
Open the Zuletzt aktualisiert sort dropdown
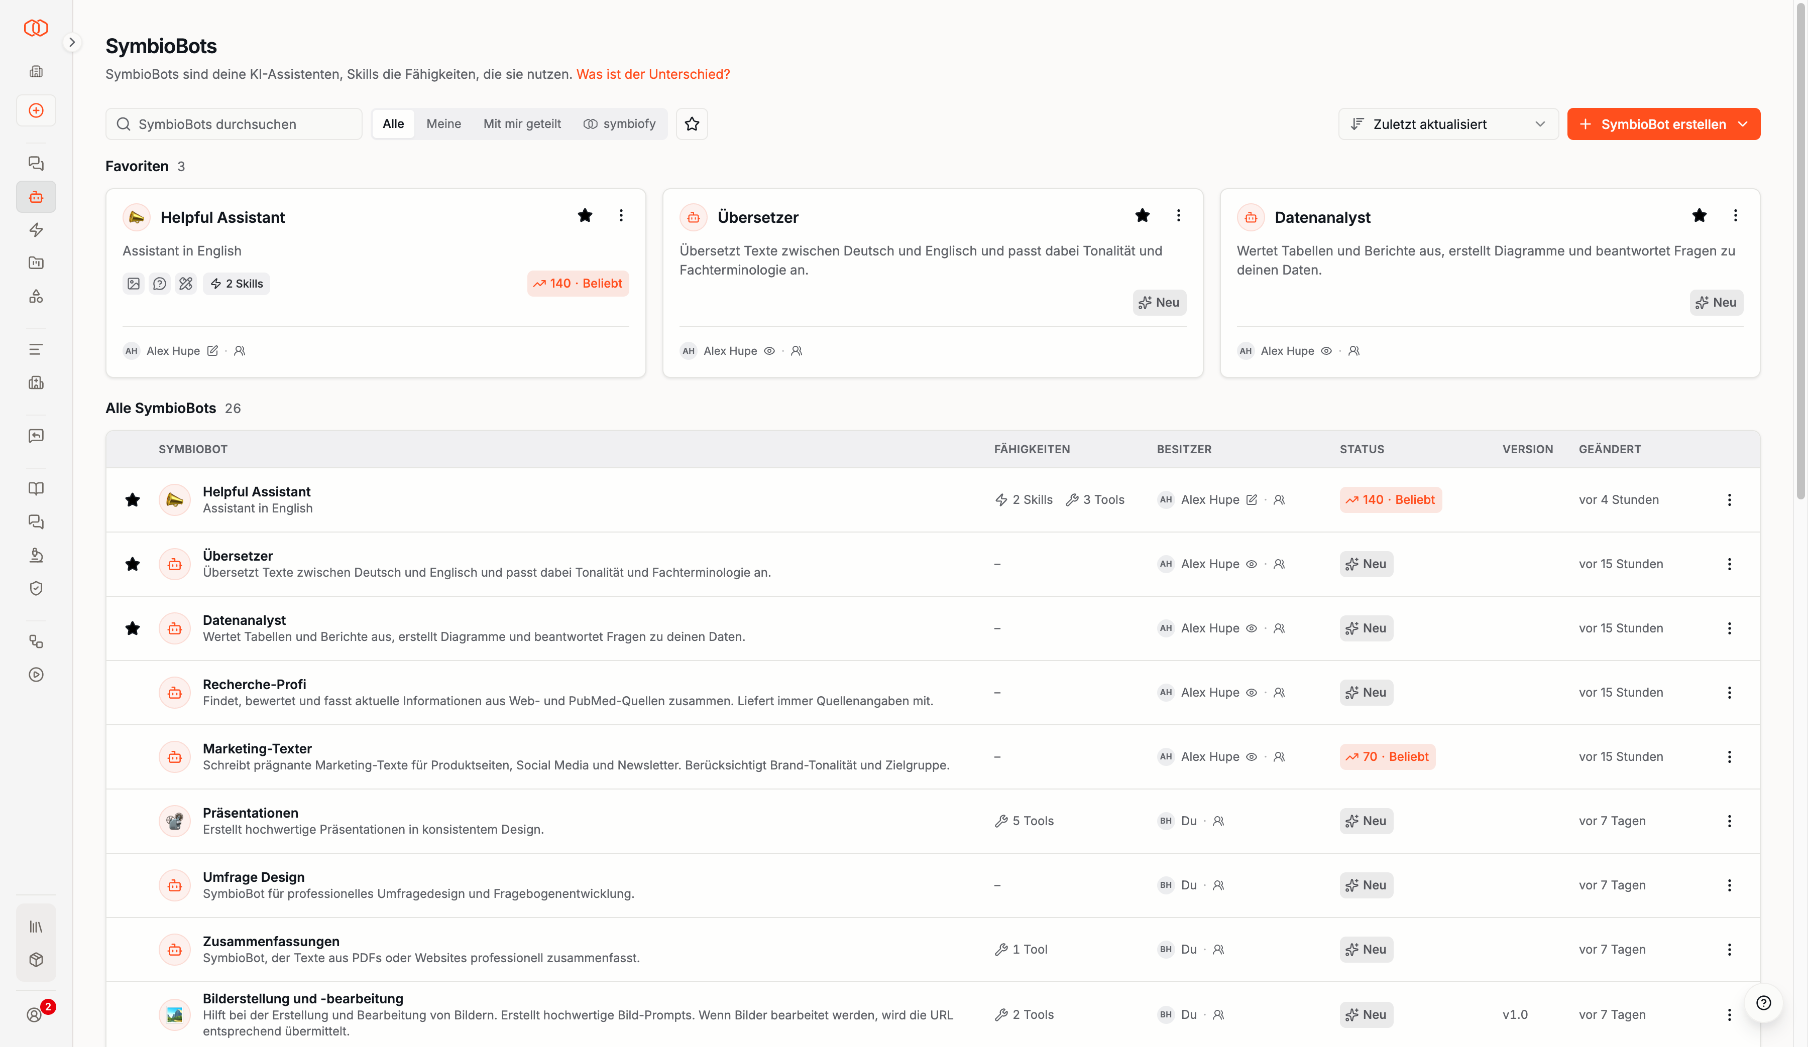pyautogui.click(x=1448, y=124)
